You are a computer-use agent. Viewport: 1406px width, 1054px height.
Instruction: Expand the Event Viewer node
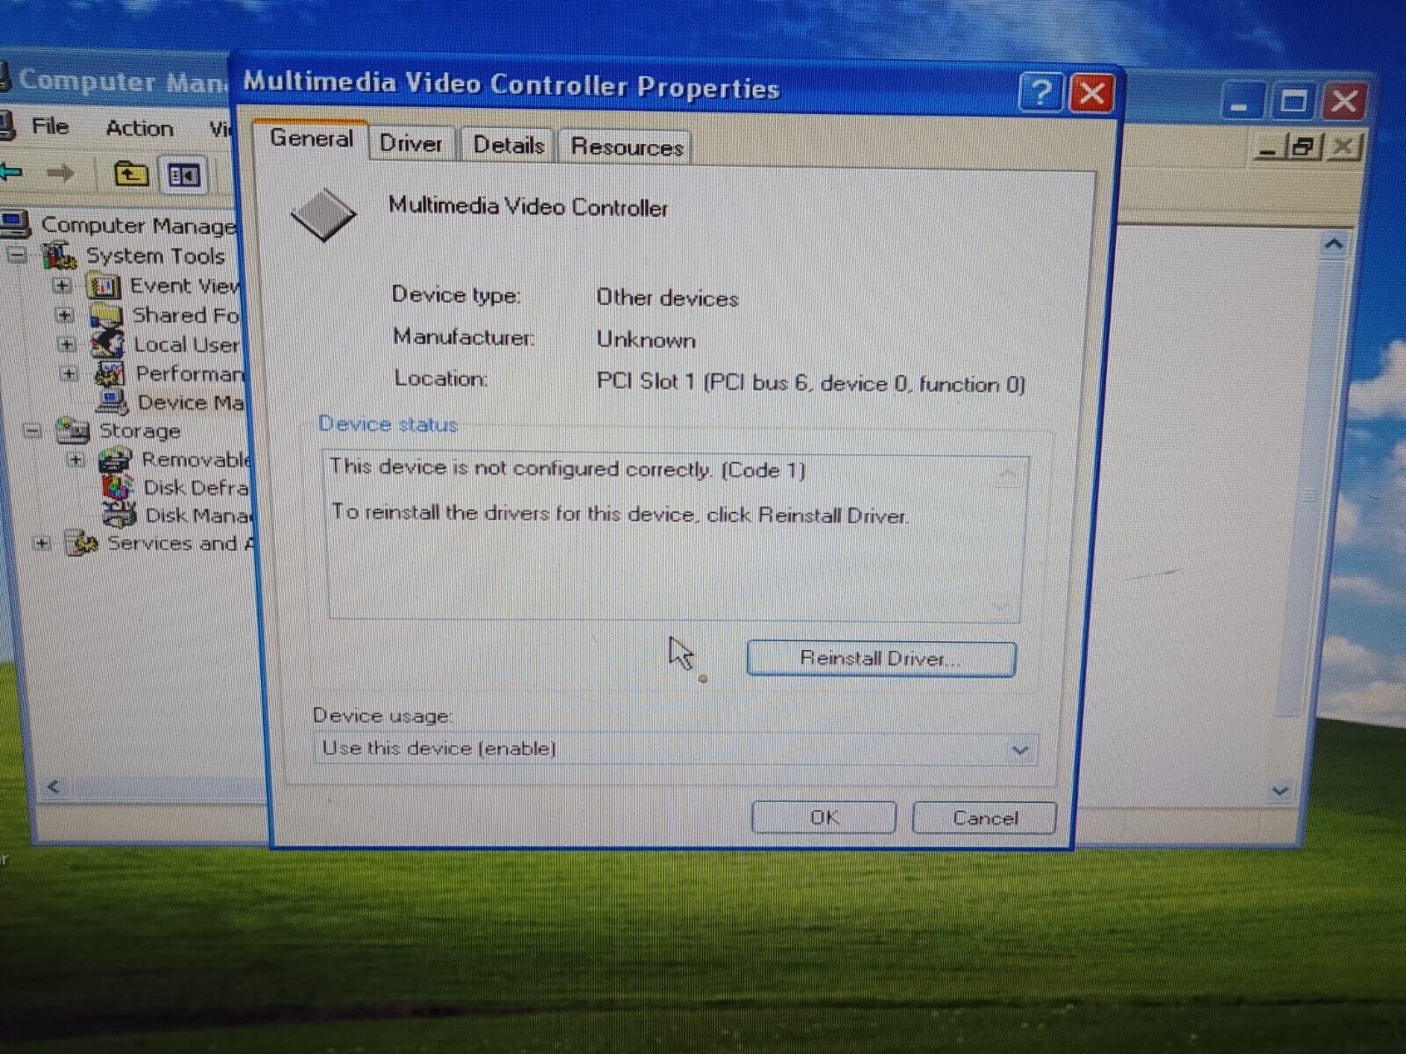[62, 285]
